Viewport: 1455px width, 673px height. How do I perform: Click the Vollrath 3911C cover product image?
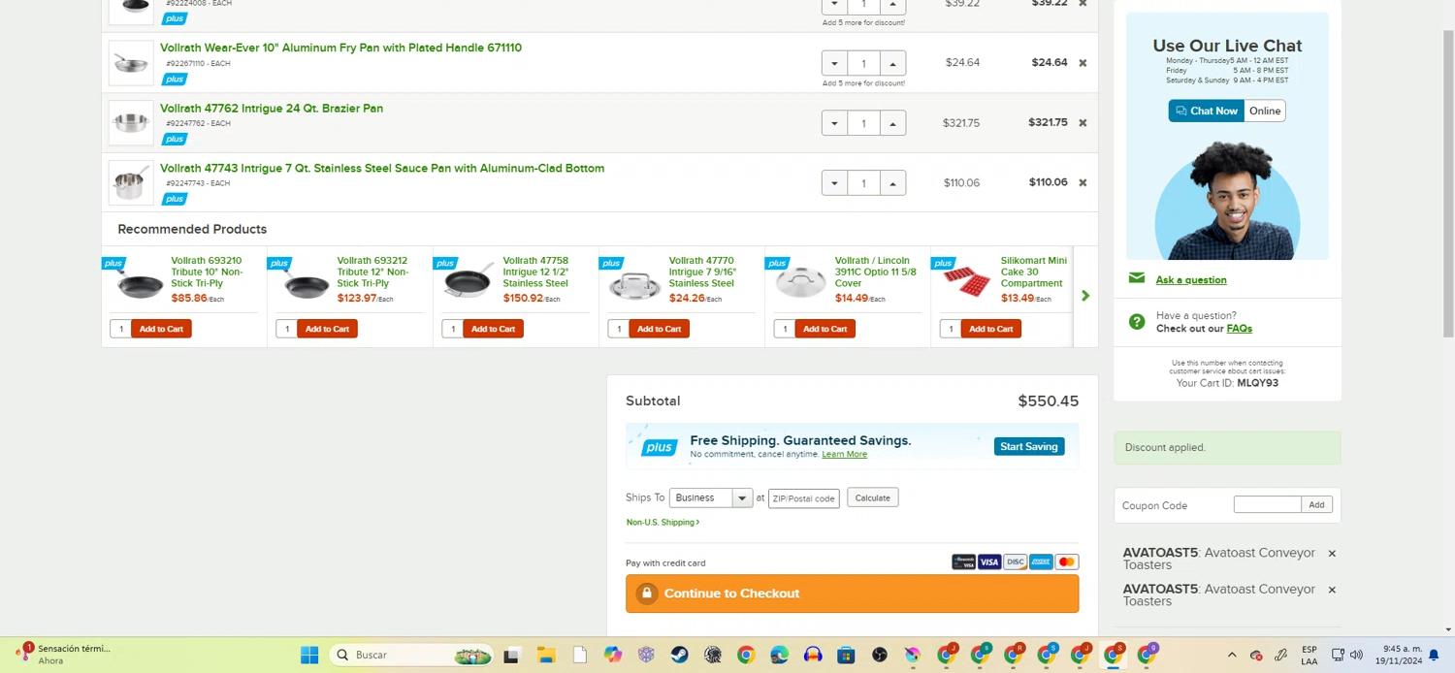click(x=800, y=281)
